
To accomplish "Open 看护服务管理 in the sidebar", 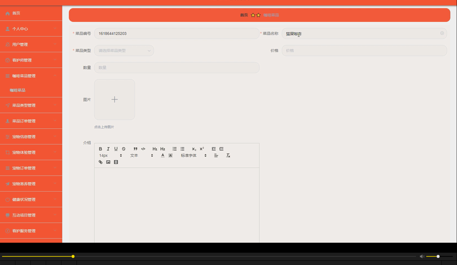I will coord(31,230).
